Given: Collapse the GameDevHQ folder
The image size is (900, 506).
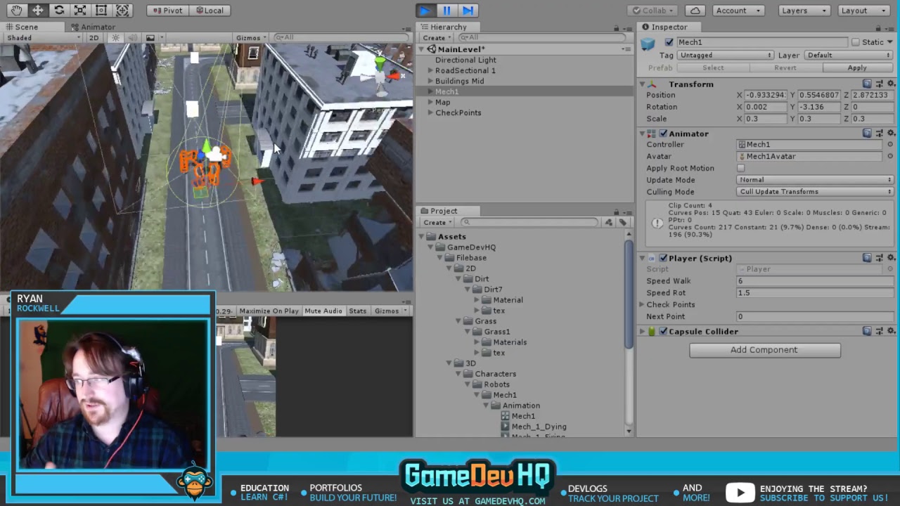Looking at the screenshot, I should pos(432,247).
